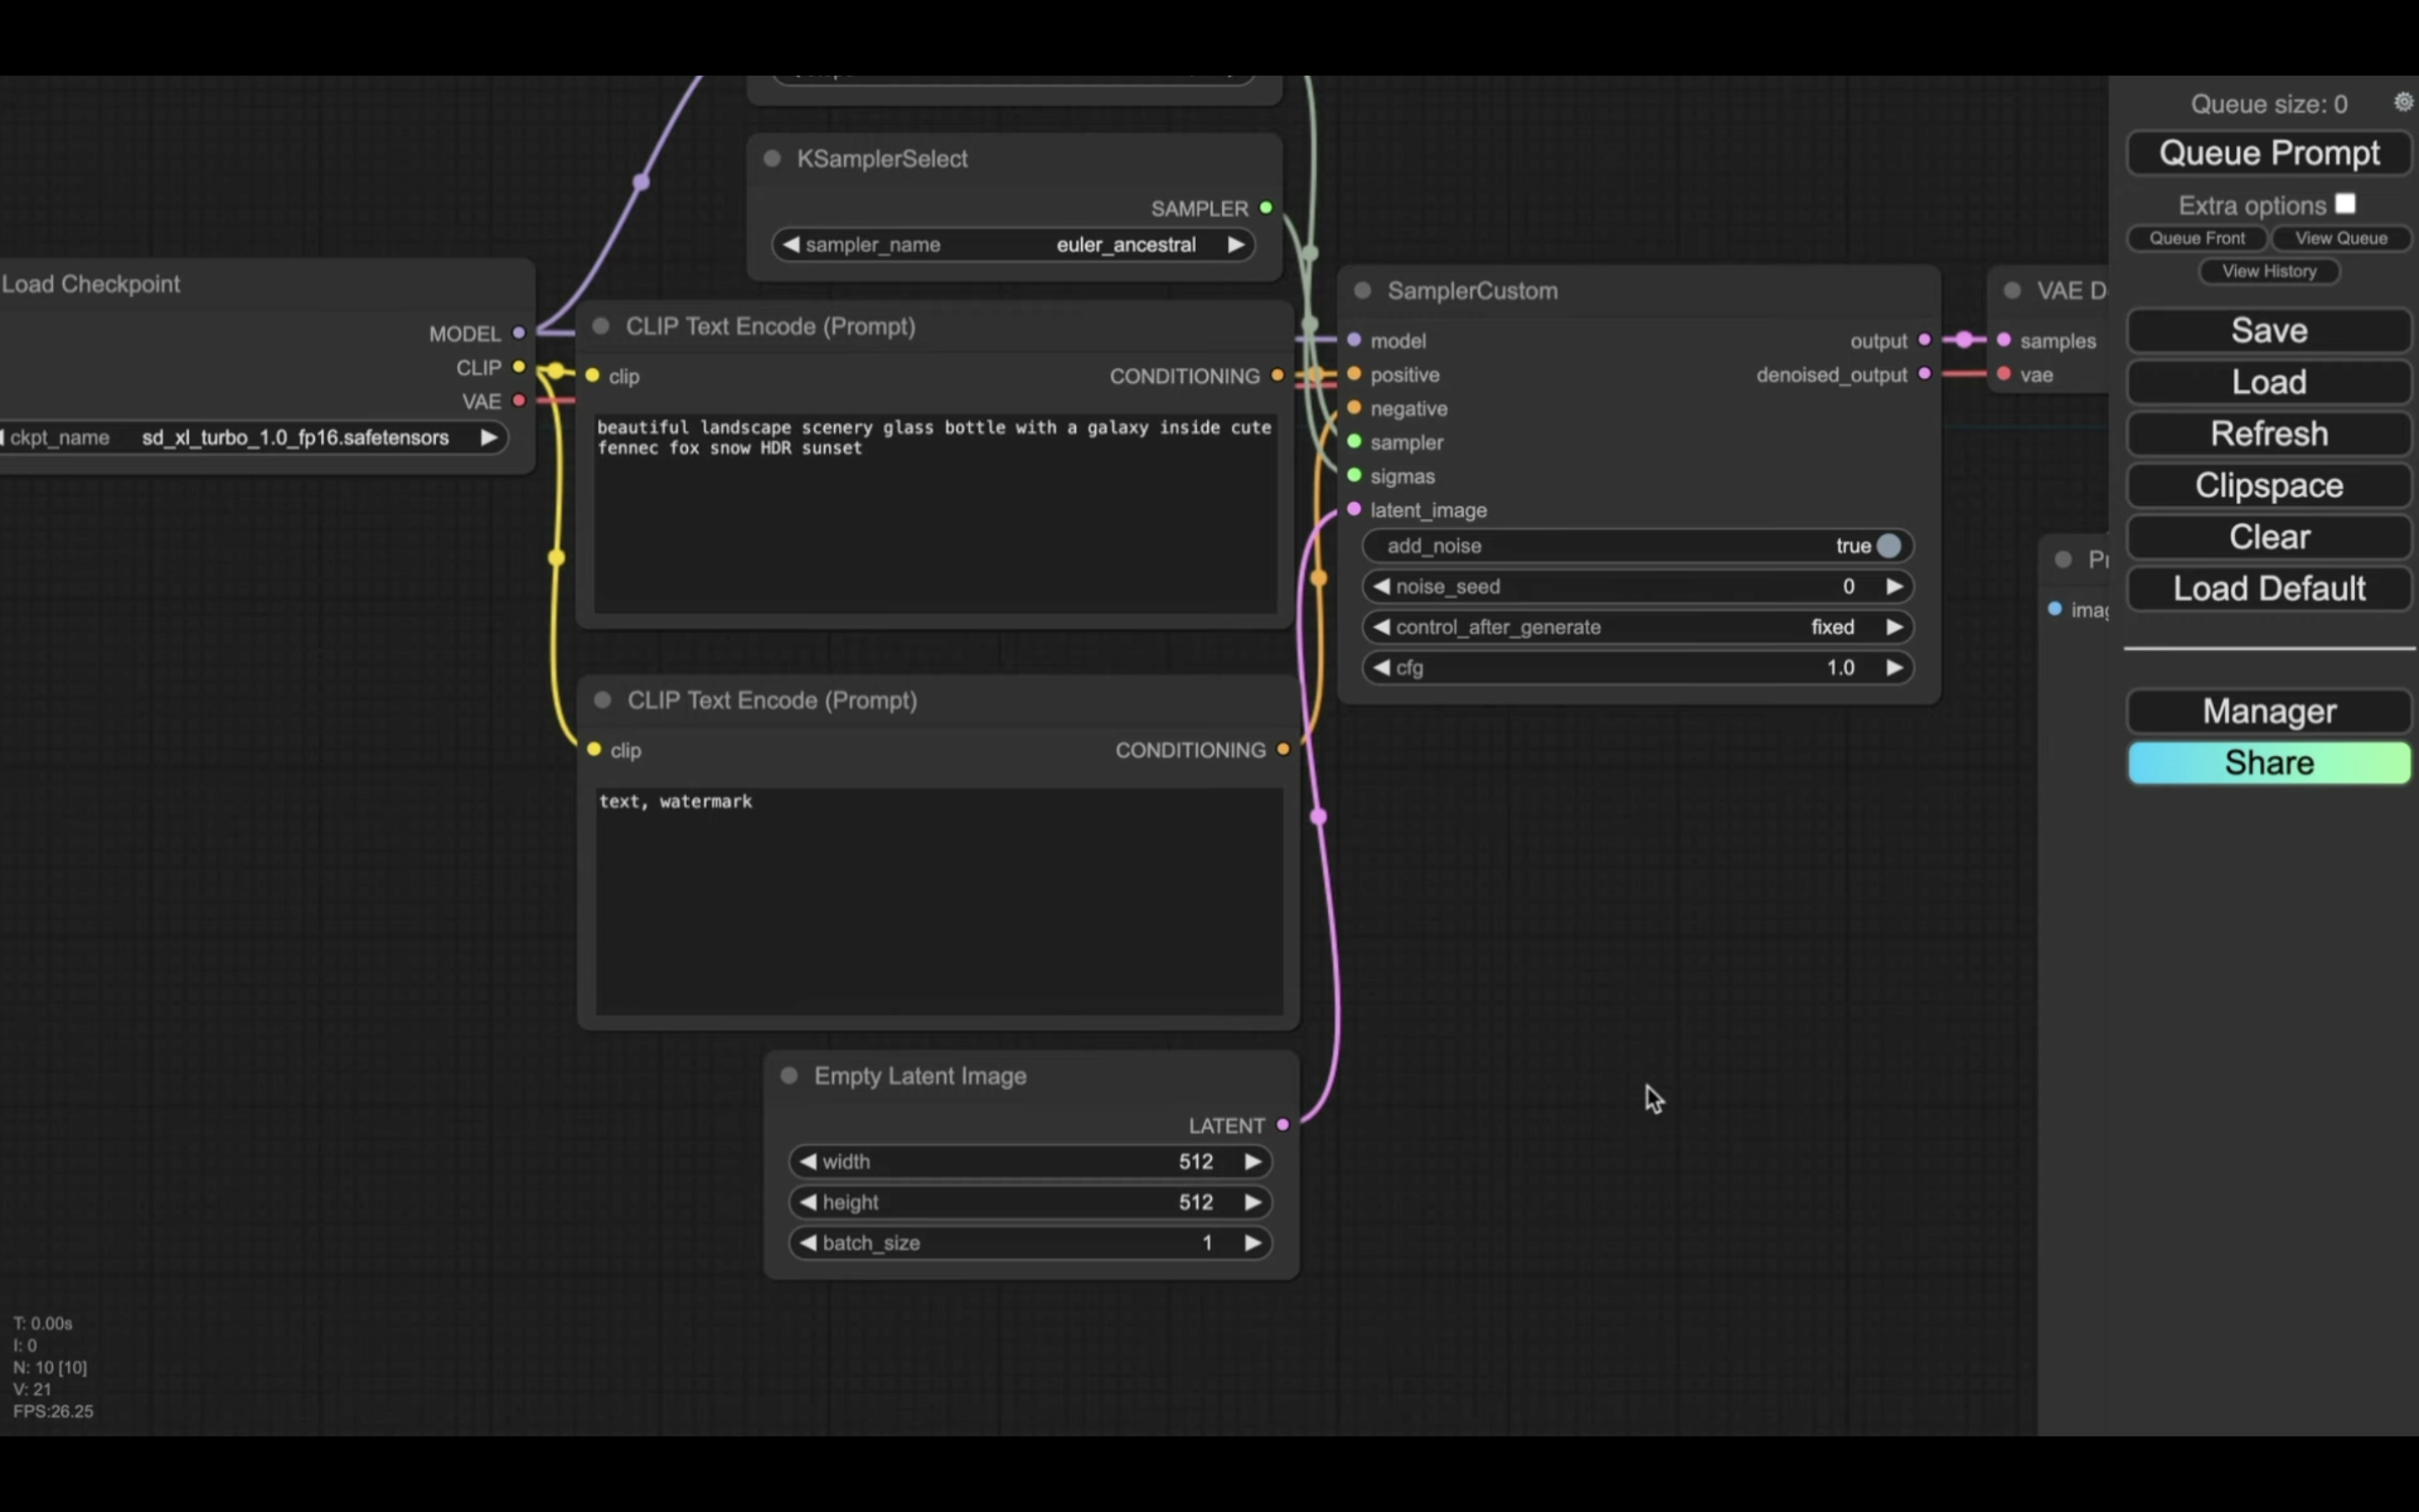The width and height of the screenshot is (2419, 1512).
Task: Increase noise_seed with right arrow
Action: tap(1894, 587)
